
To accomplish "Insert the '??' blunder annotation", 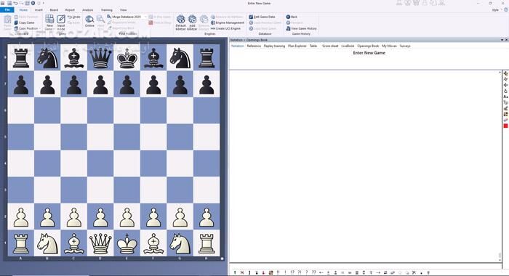I will (x=313, y=272).
